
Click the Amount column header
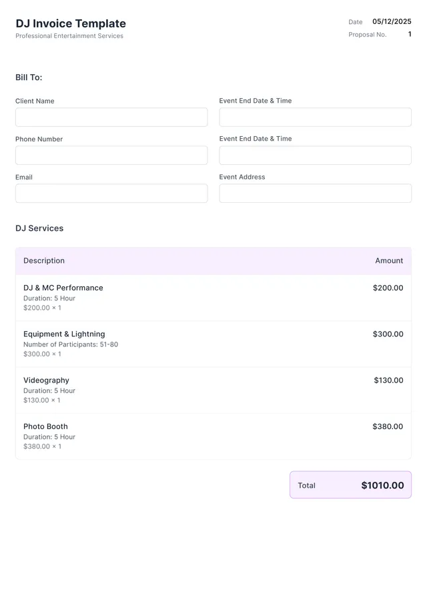pos(389,260)
